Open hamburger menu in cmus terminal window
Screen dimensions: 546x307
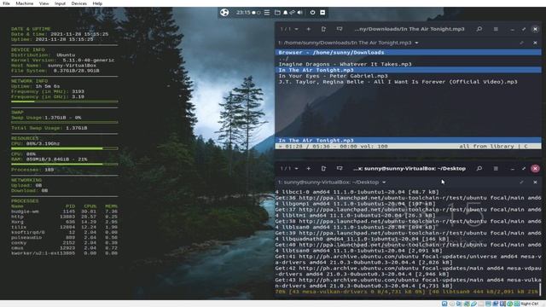point(496,29)
